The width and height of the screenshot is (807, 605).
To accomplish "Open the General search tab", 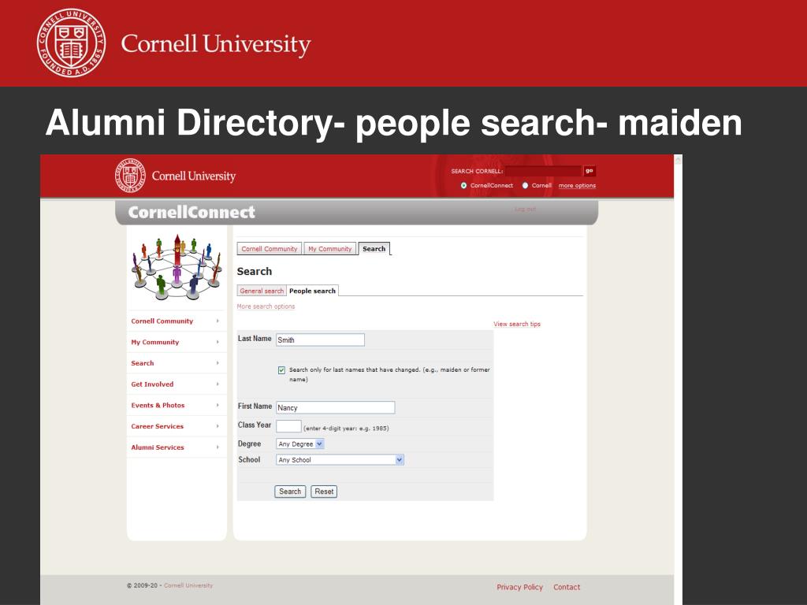I will coord(262,291).
